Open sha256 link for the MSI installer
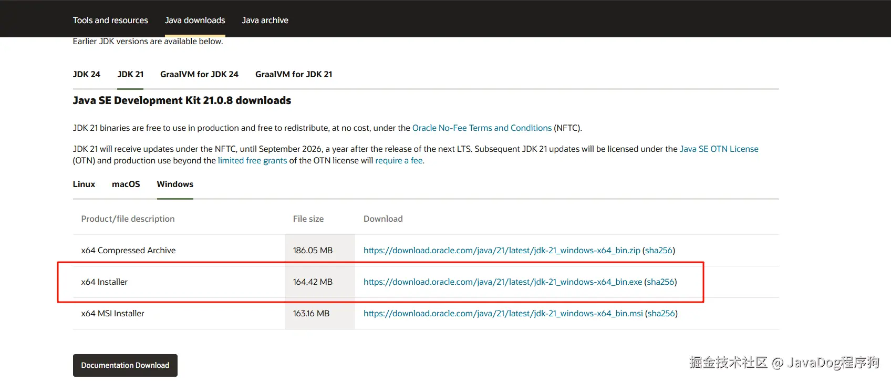Viewport: 891px width, 382px height. tap(661, 313)
